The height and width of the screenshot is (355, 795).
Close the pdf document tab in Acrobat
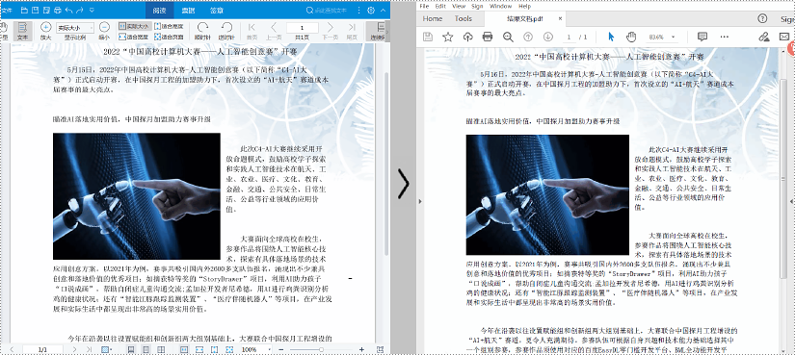tap(560, 18)
